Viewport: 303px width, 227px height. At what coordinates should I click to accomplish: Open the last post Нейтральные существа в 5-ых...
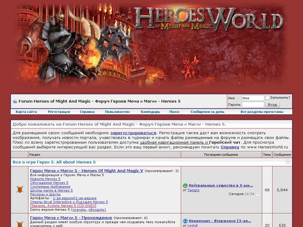221,186
